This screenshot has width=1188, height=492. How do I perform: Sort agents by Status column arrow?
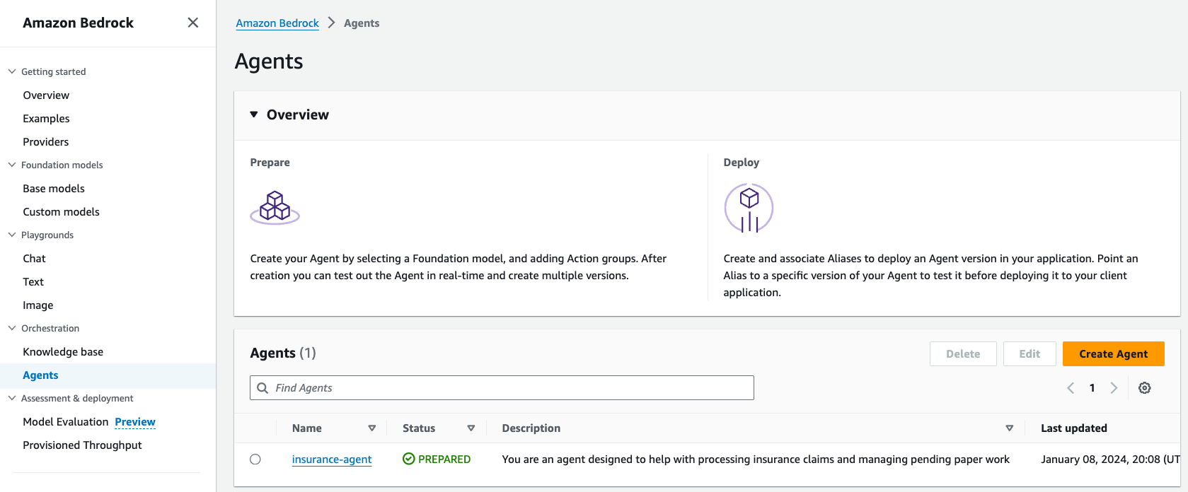pos(471,428)
